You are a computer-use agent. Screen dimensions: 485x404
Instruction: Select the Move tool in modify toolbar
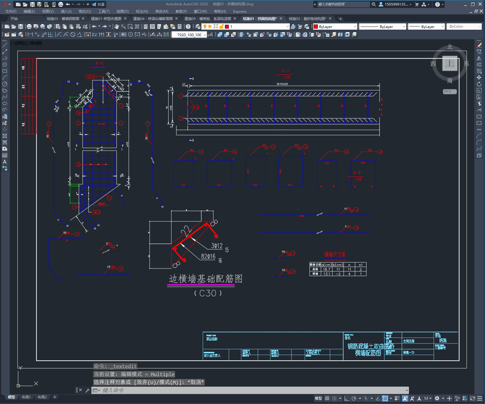(479, 77)
